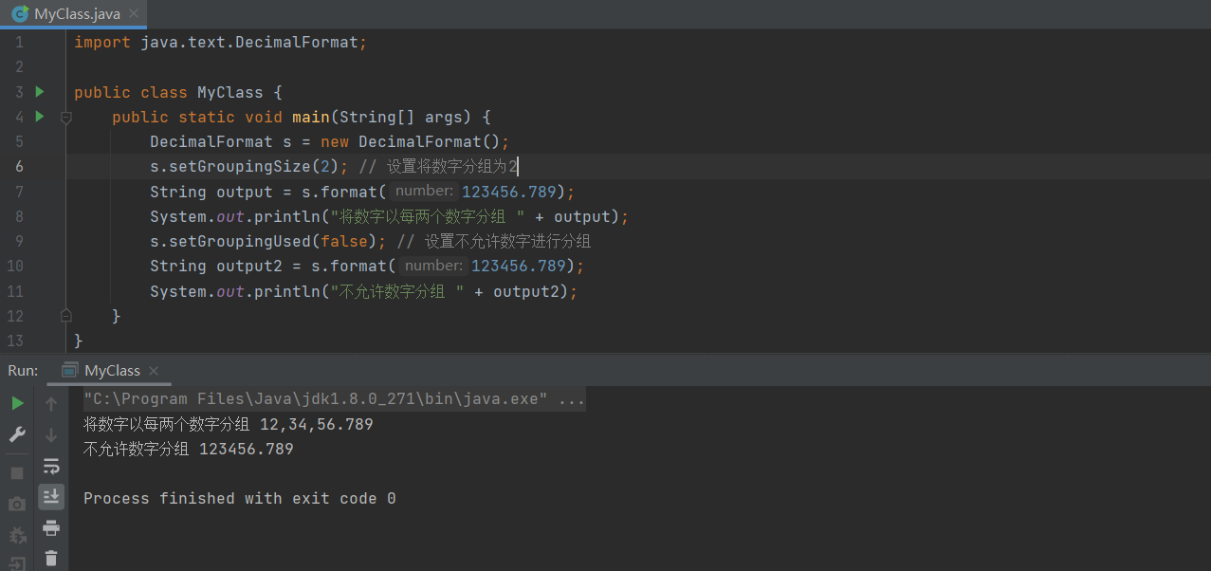Viewport: 1211px width, 571px height.
Task: Click line number 13 in gutter
Action: [x=14, y=341]
